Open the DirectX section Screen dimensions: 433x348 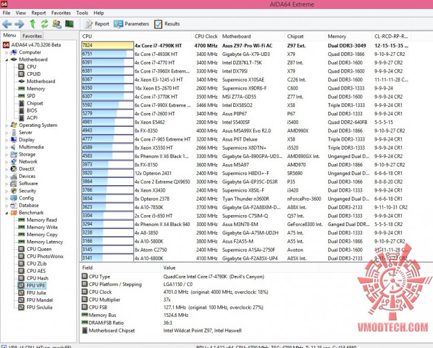click(x=23, y=169)
